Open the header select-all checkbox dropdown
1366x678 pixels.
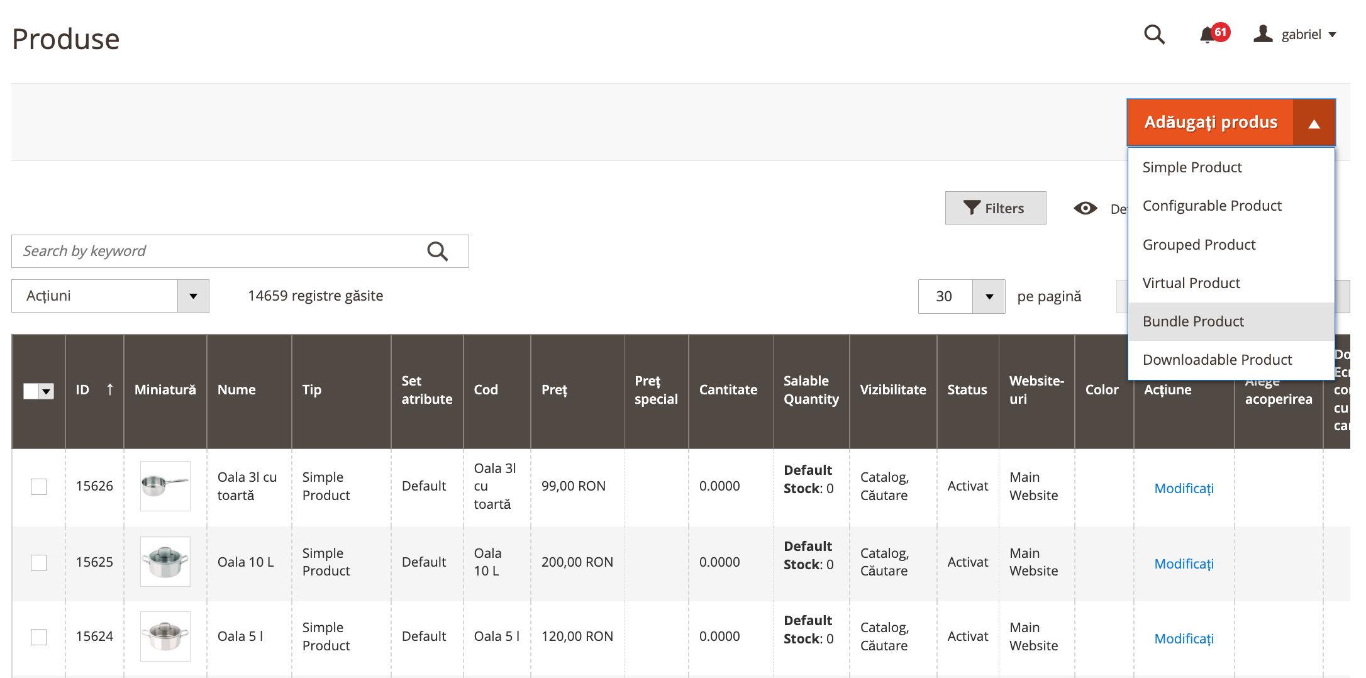point(47,391)
